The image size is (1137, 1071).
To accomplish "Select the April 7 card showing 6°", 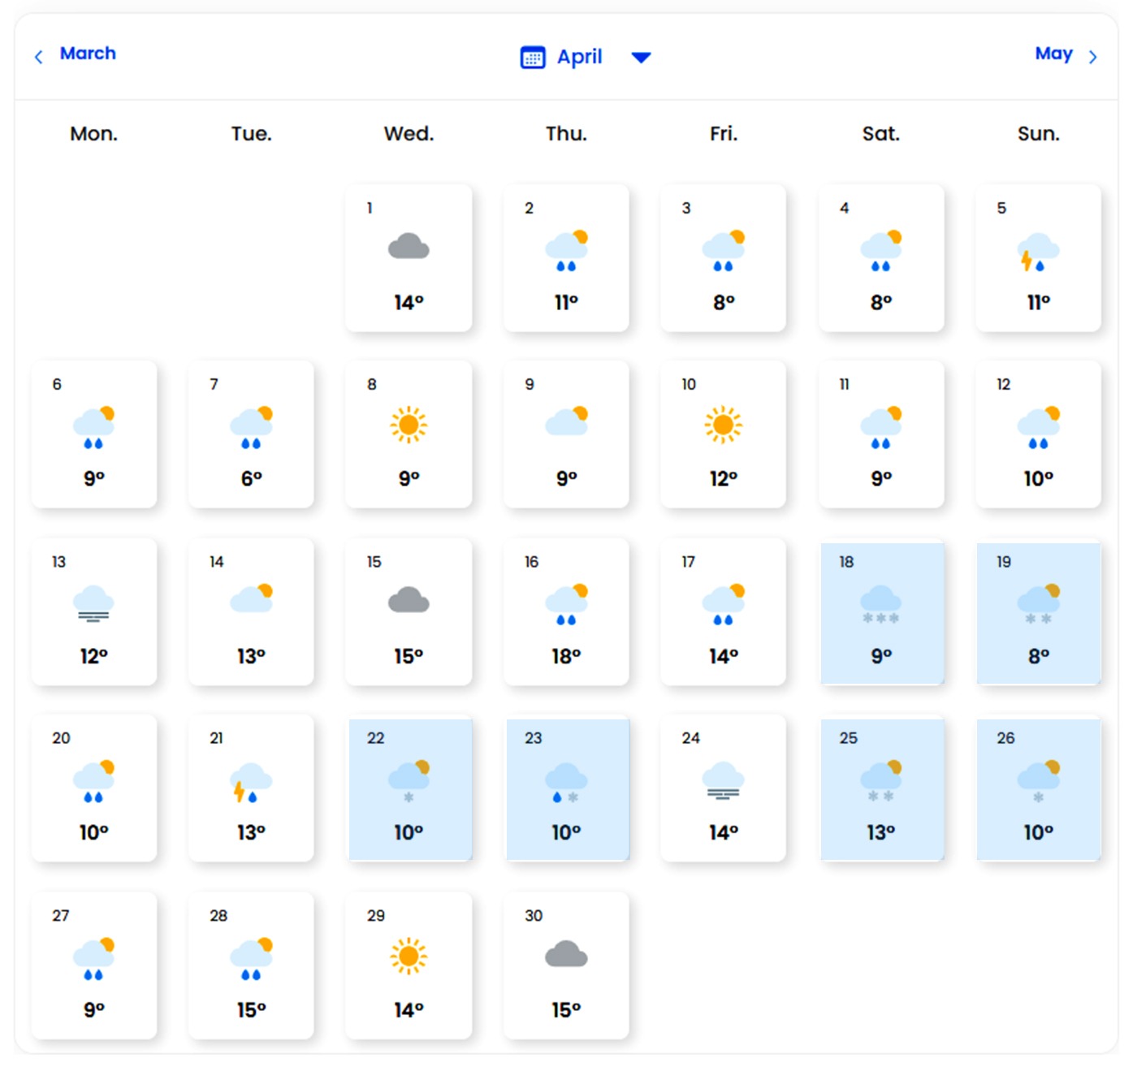I will pyautogui.click(x=251, y=434).
